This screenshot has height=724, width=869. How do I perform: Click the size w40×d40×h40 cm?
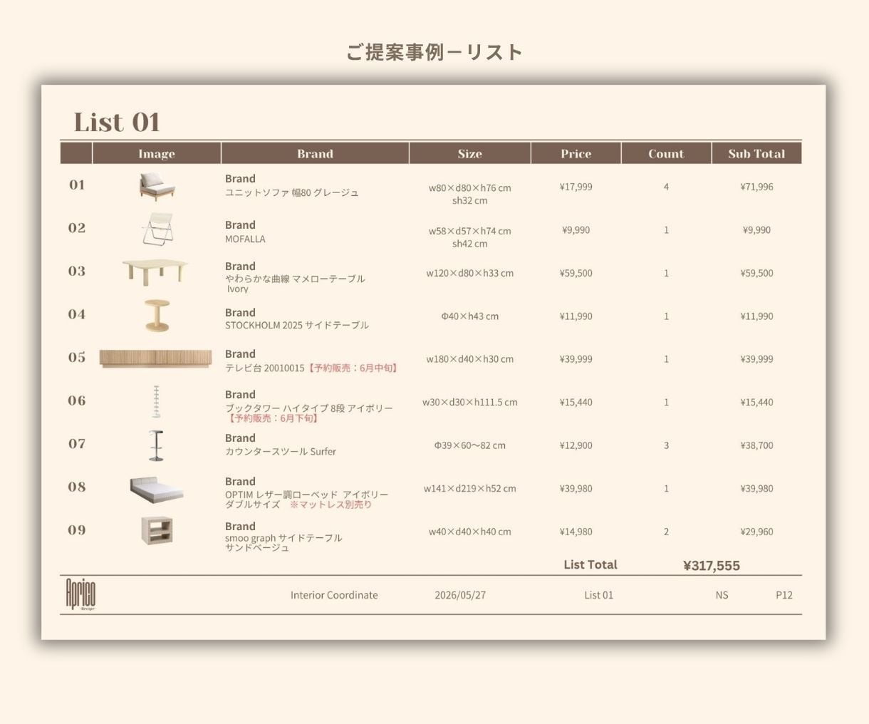[x=470, y=532]
